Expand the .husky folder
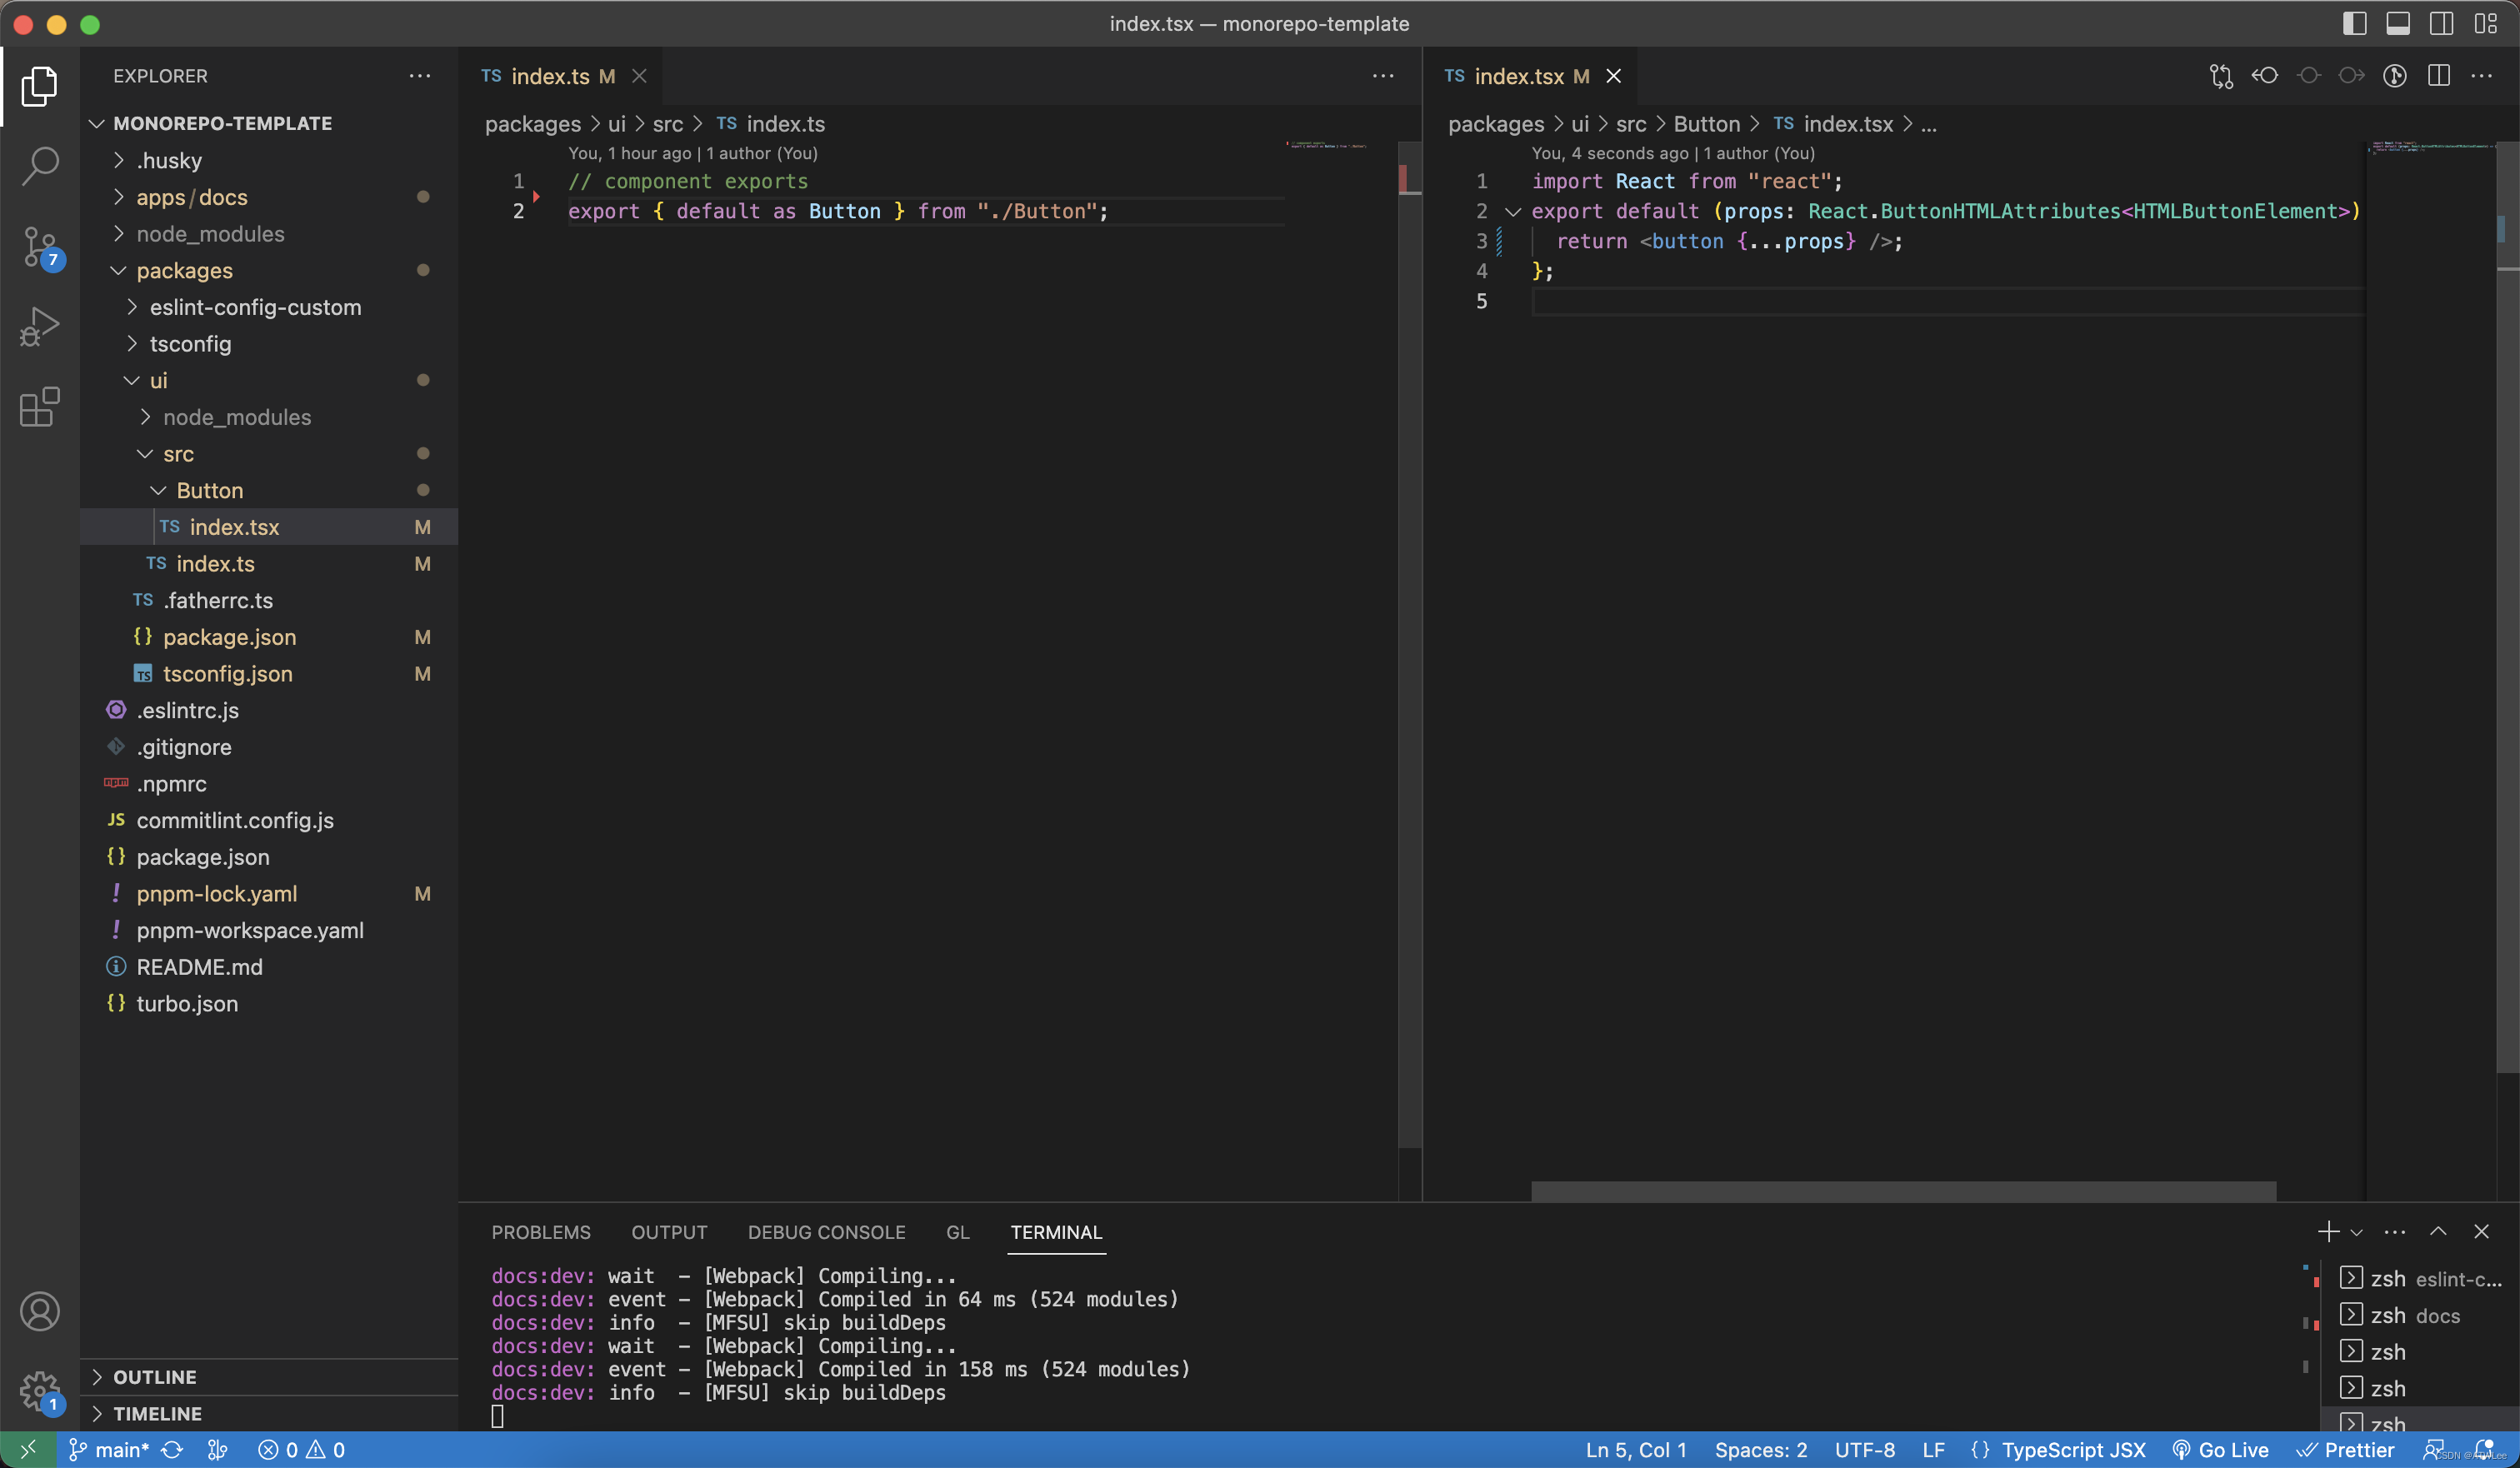The image size is (2520, 1468). 269,160
